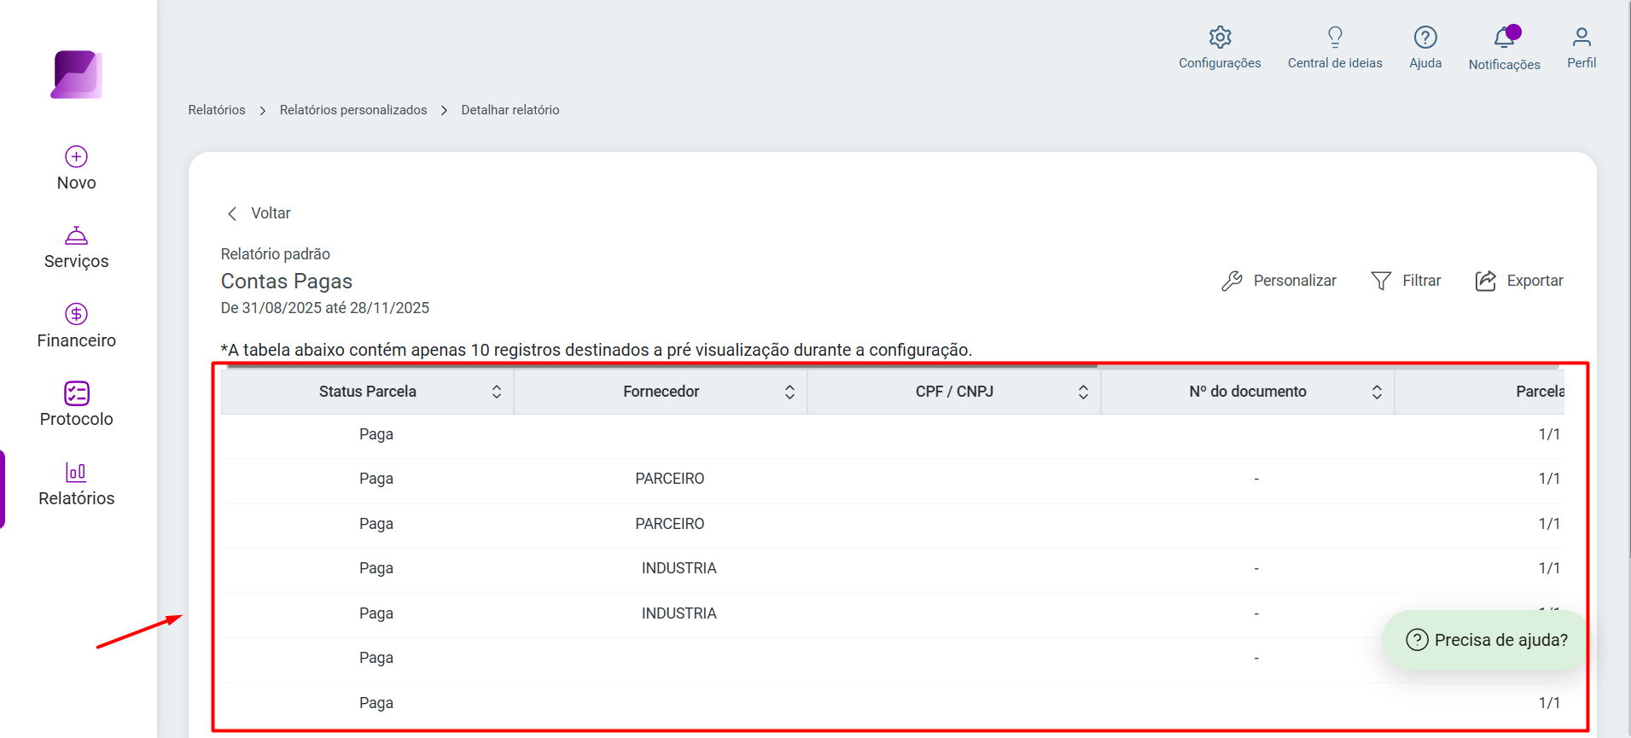
Task: Select Relatórios in the sidebar menu
Action: point(76,498)
